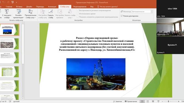Select the vivo 1904 participant tile
Image resolution: width=184 pixels, height=103 pixels.
coord(170,9)
